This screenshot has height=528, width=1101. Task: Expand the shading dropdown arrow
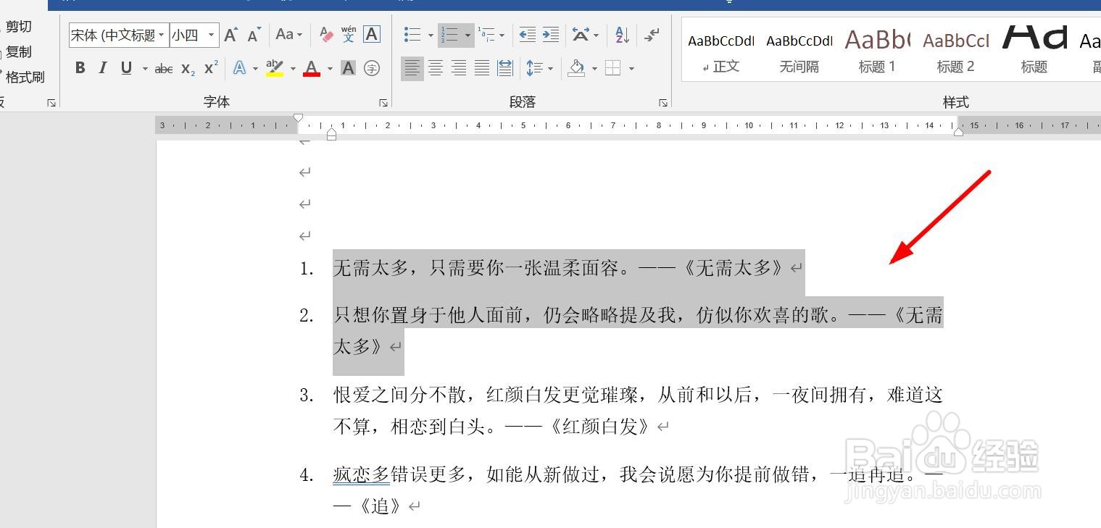click(594, 68)
